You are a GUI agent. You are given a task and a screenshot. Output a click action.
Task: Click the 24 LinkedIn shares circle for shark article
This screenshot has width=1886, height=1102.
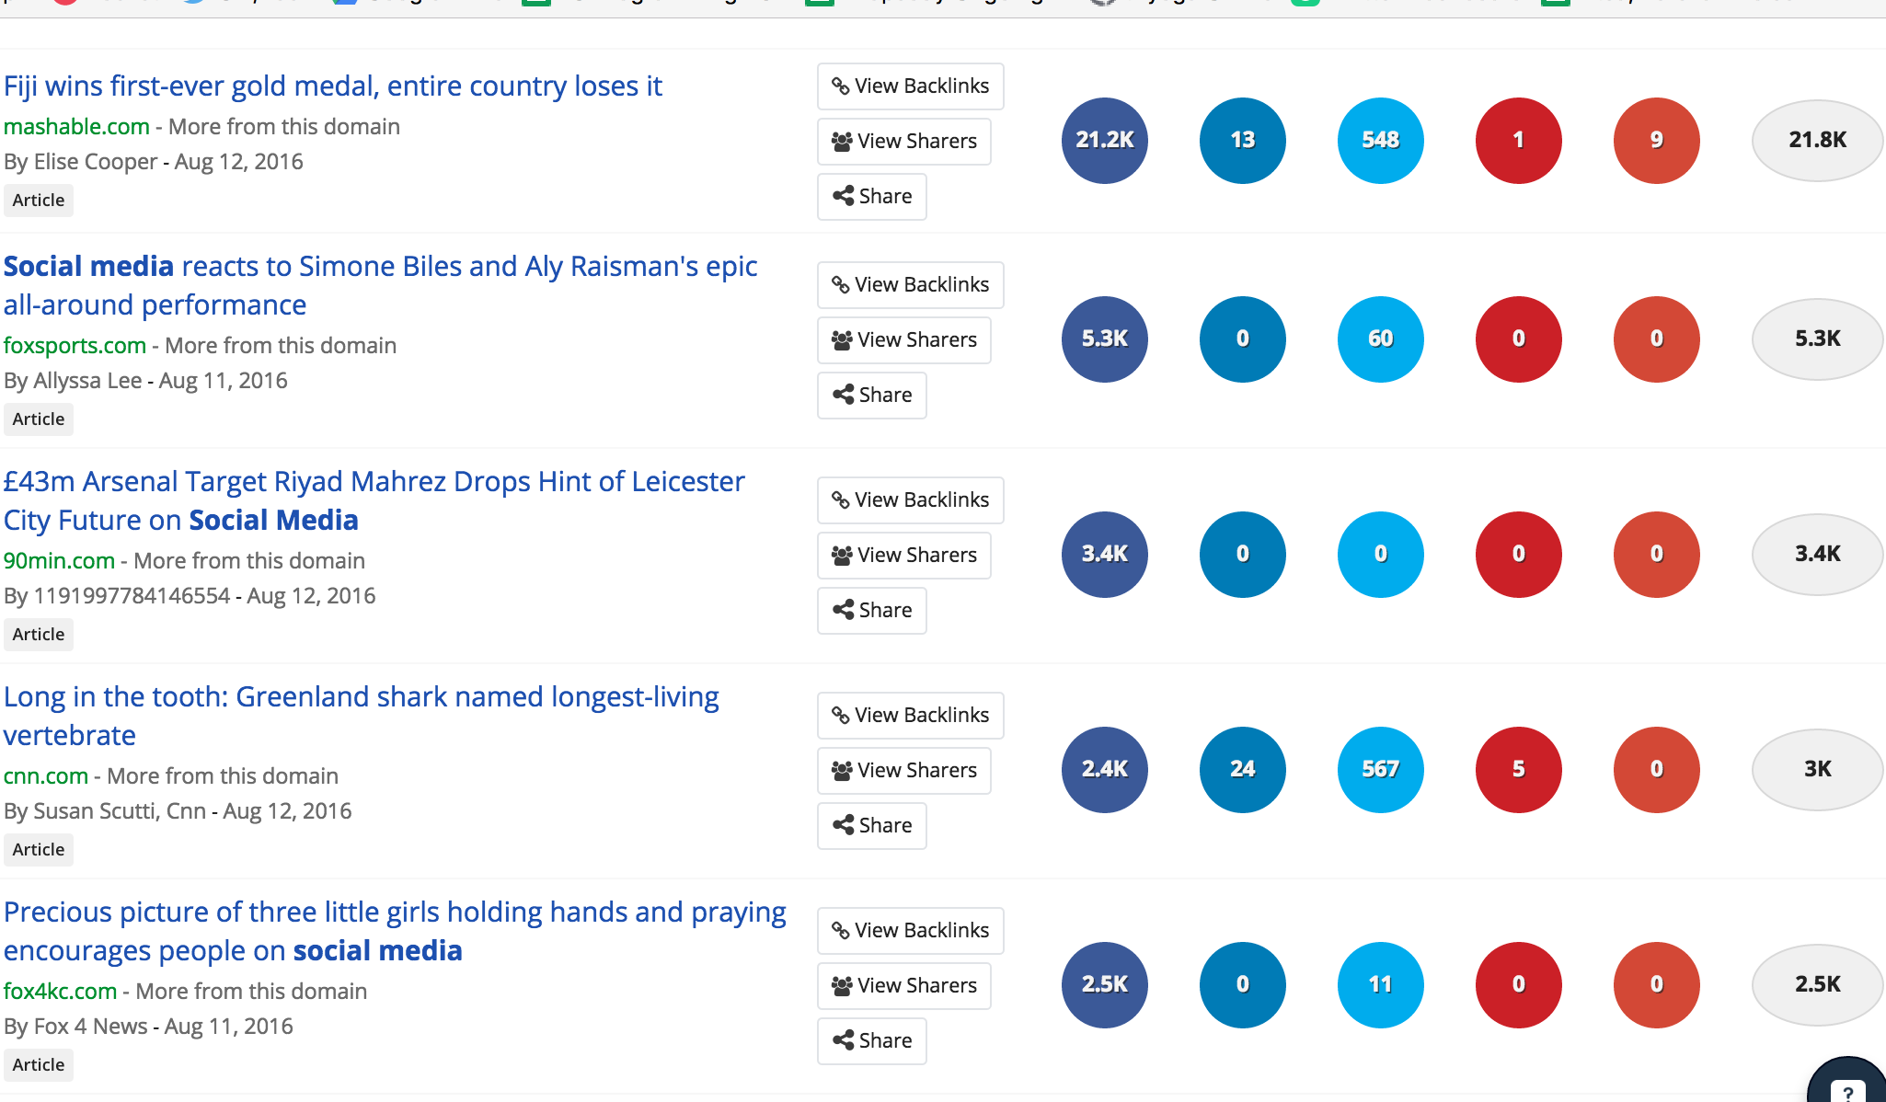coord(1242,769)
